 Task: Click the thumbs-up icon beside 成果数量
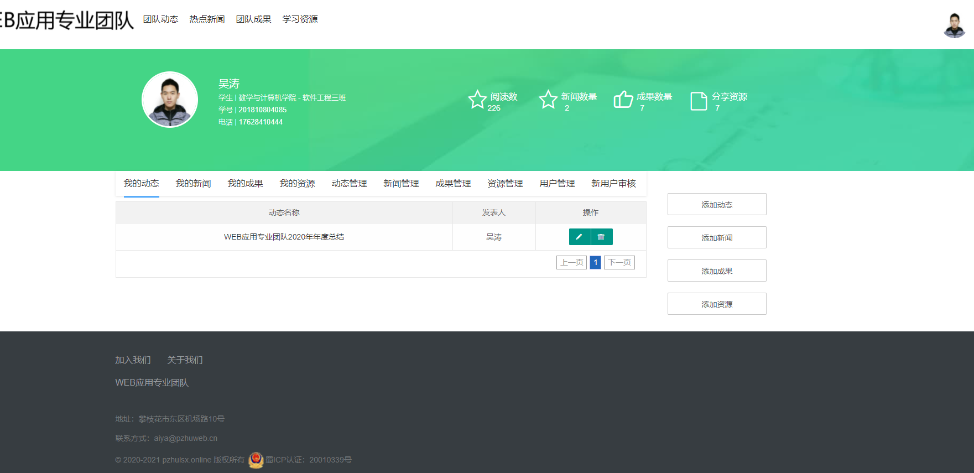tap(623, 100)
